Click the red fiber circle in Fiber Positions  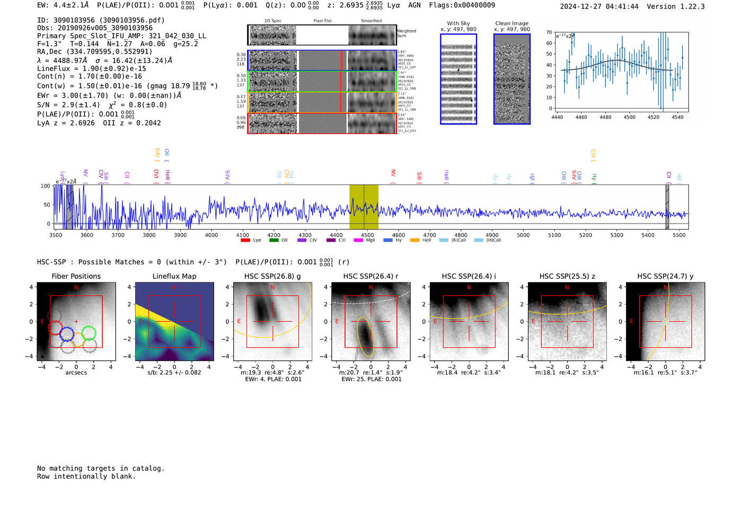pyautogui.click(x=56, y=327)
